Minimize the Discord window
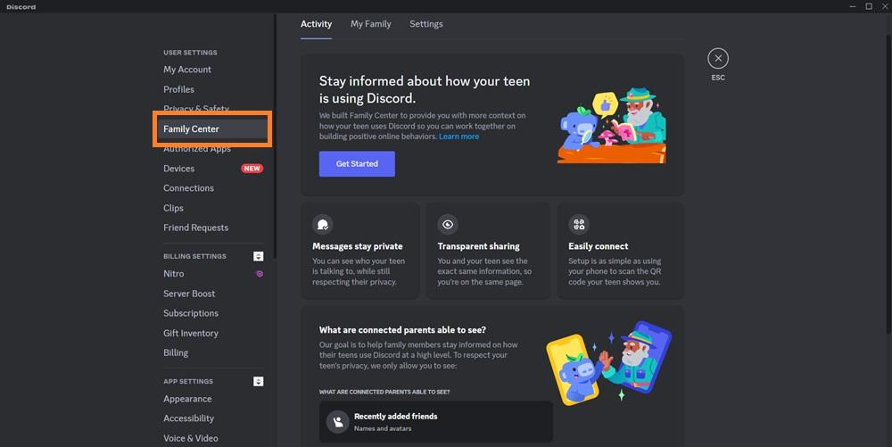 click(852, 6)
